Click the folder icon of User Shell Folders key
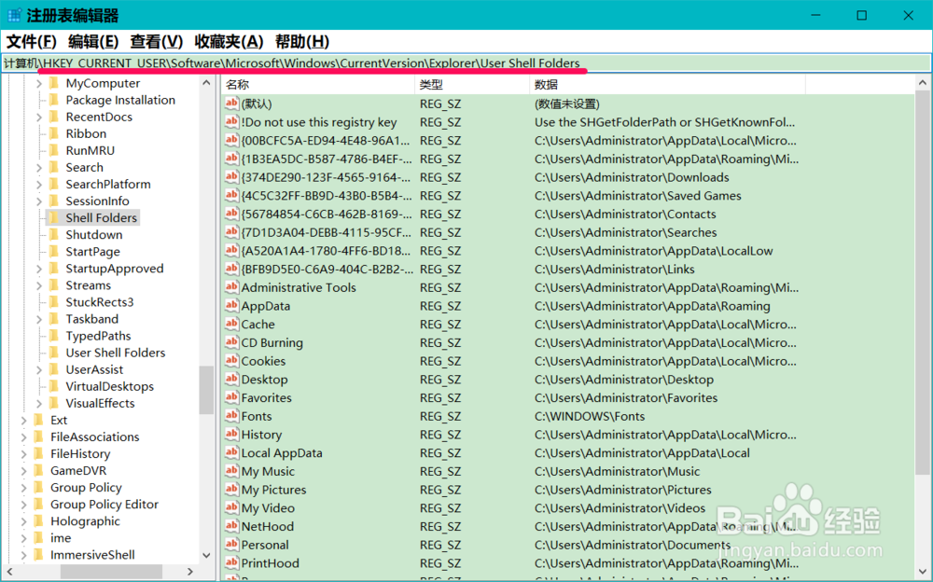This screenshot has width=933, height=582. point(53,353)
